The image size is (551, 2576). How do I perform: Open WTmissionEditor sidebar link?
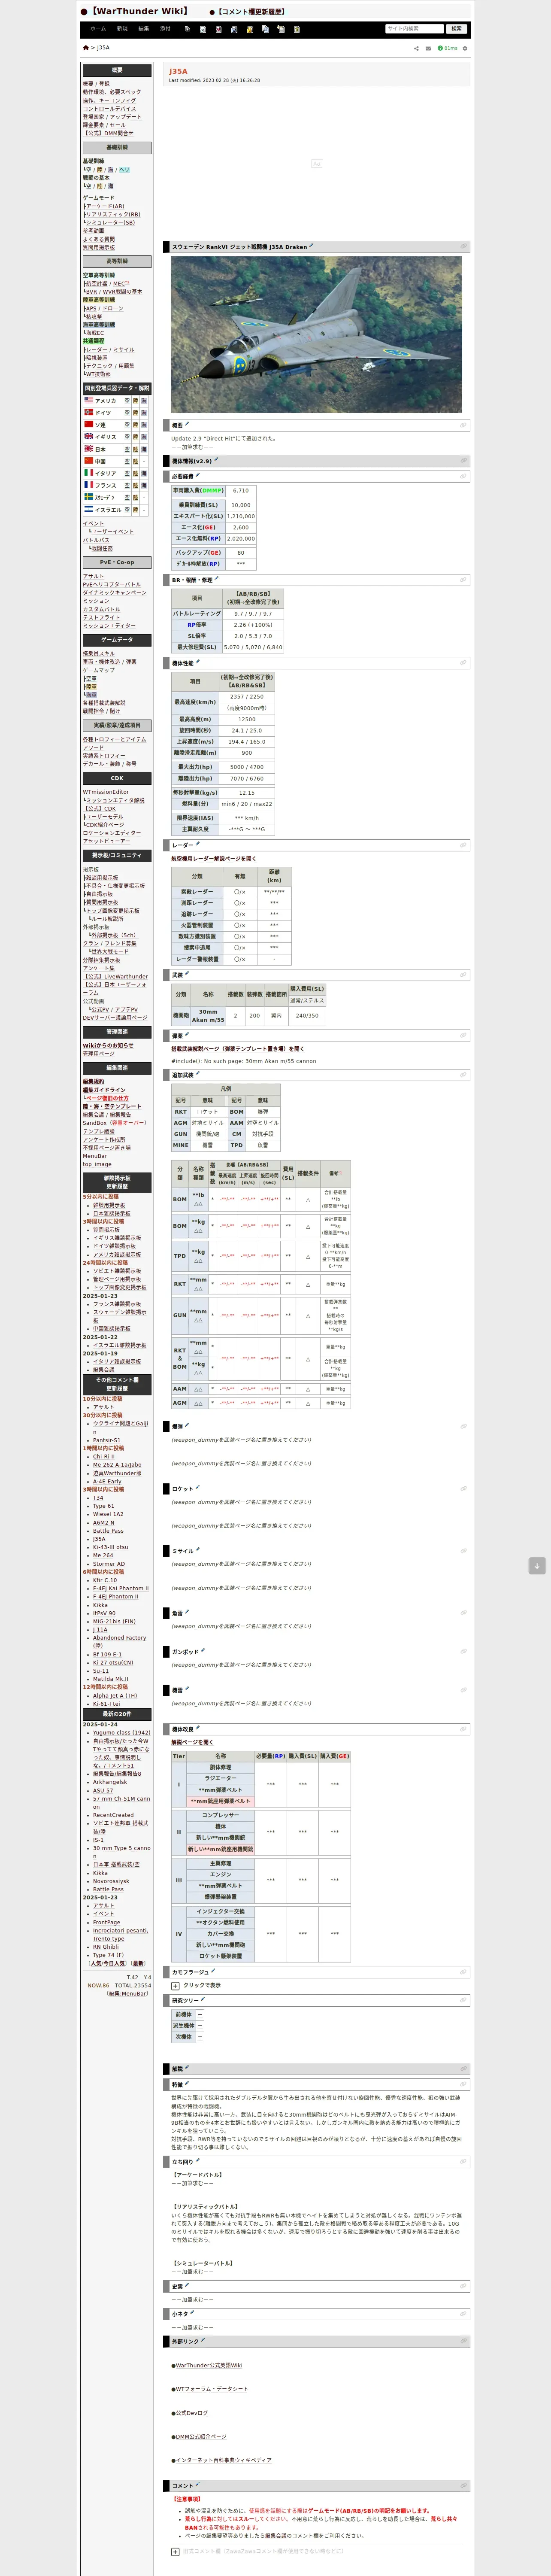[x=106, y=792]
